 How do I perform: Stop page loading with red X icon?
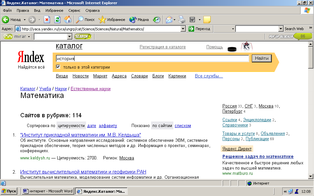[47, 20]
